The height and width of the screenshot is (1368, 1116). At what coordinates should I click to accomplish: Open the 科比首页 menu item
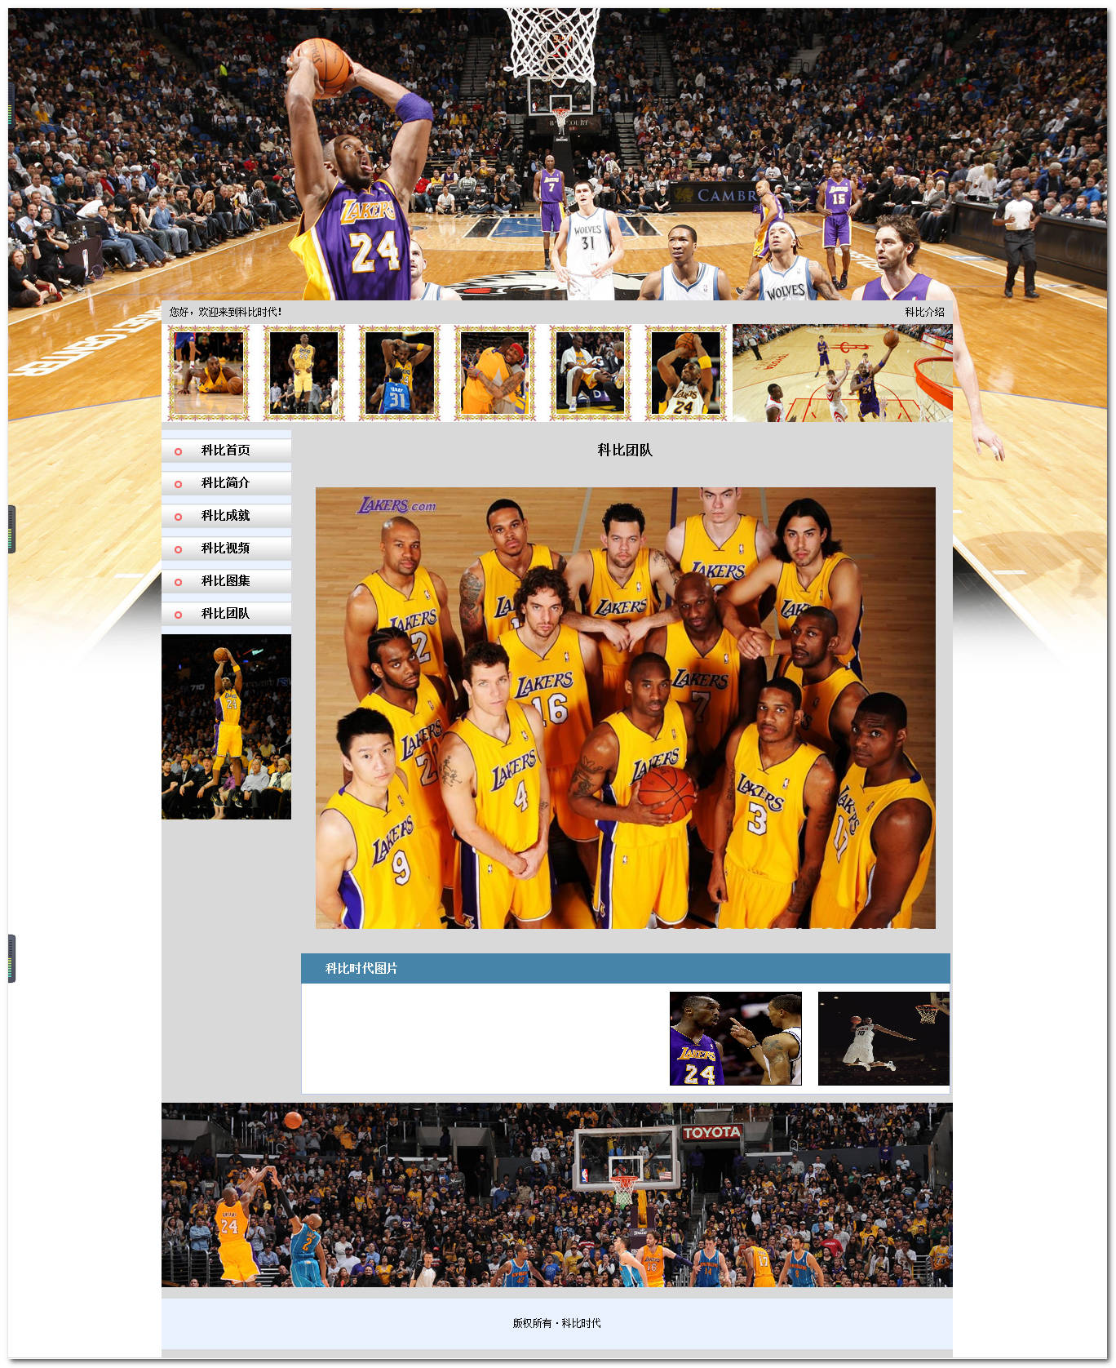pyautogui.click(x=226, y=451)
